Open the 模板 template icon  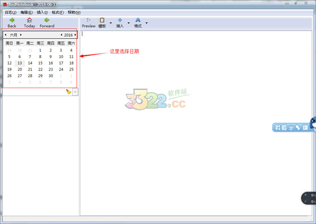[x=102, y=20]
